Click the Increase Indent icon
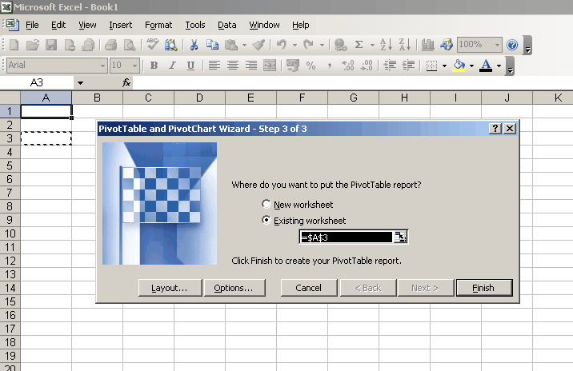This screenshot has height=371, width=573. 408,66
